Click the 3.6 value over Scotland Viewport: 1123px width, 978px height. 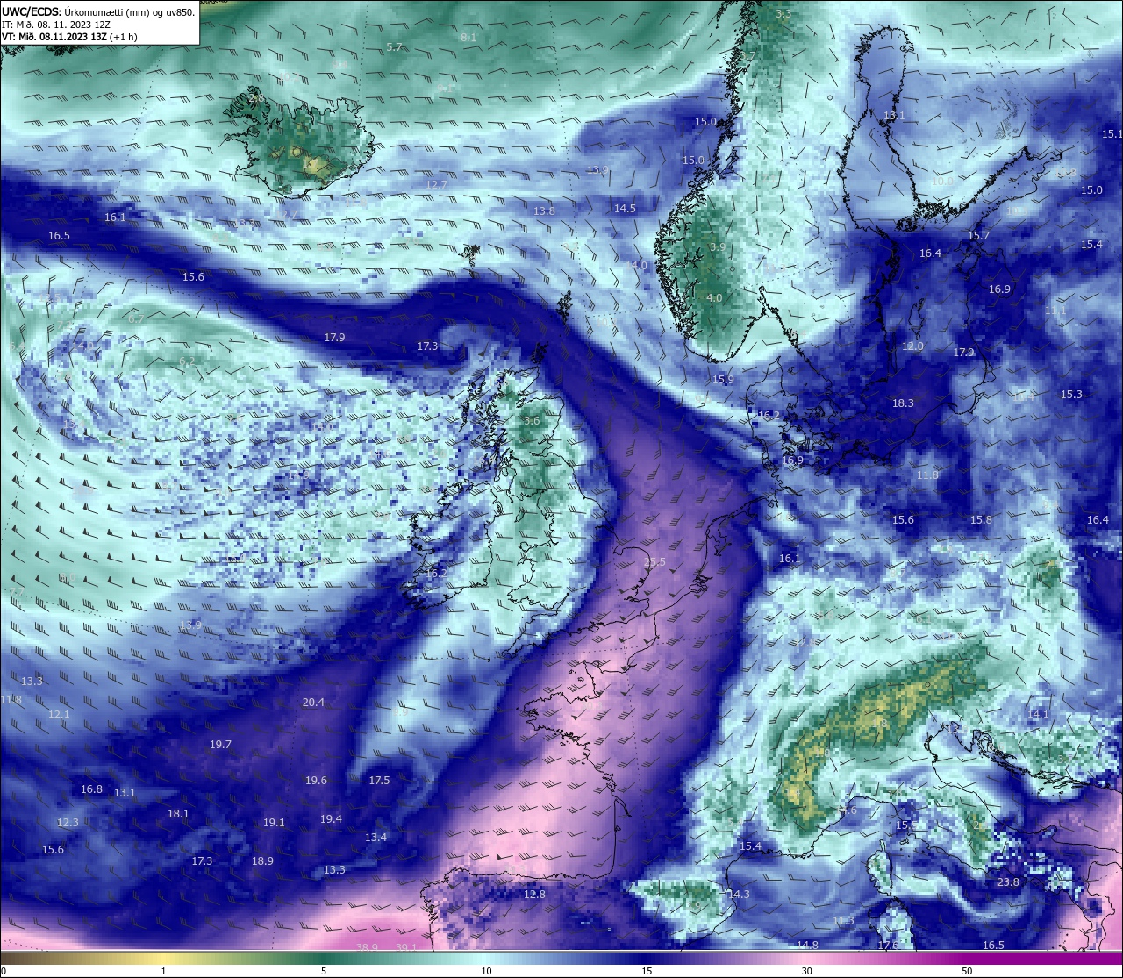pyautogui.click(x=532, y=420)
